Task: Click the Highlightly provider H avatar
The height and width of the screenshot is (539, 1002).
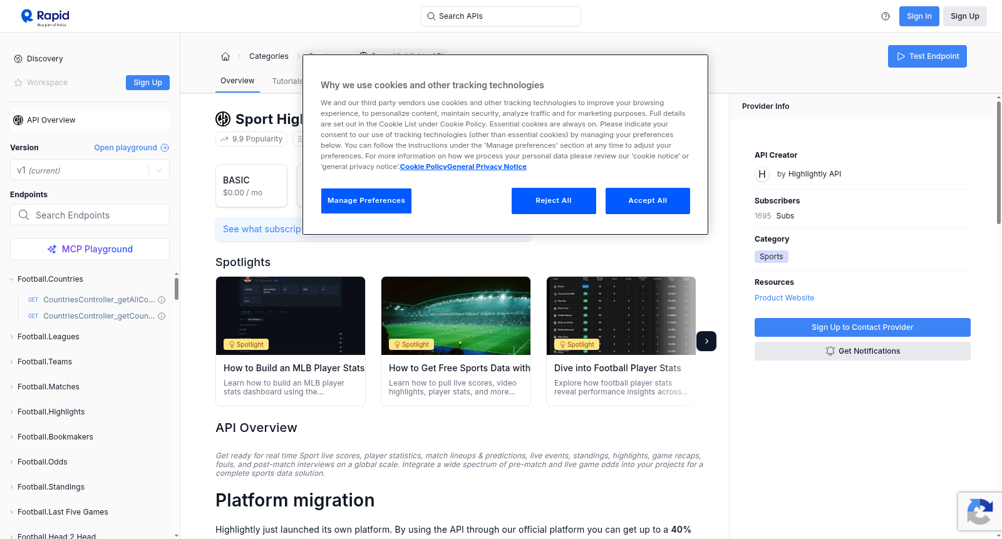Action: point(762,174)
